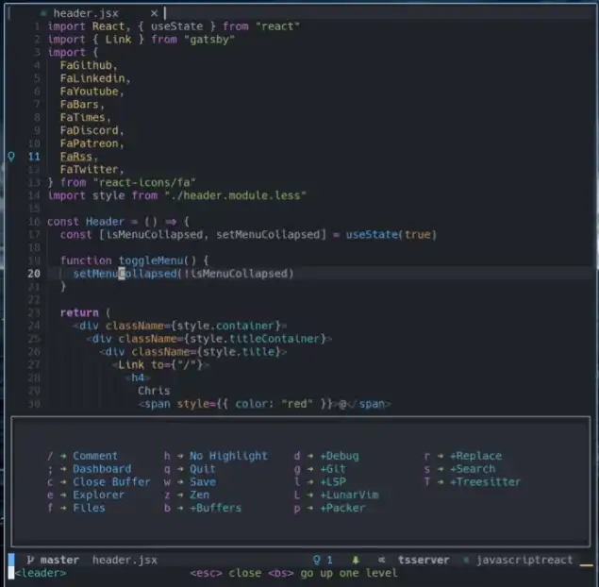Click the master branch name in status bar

pos(59,561)
